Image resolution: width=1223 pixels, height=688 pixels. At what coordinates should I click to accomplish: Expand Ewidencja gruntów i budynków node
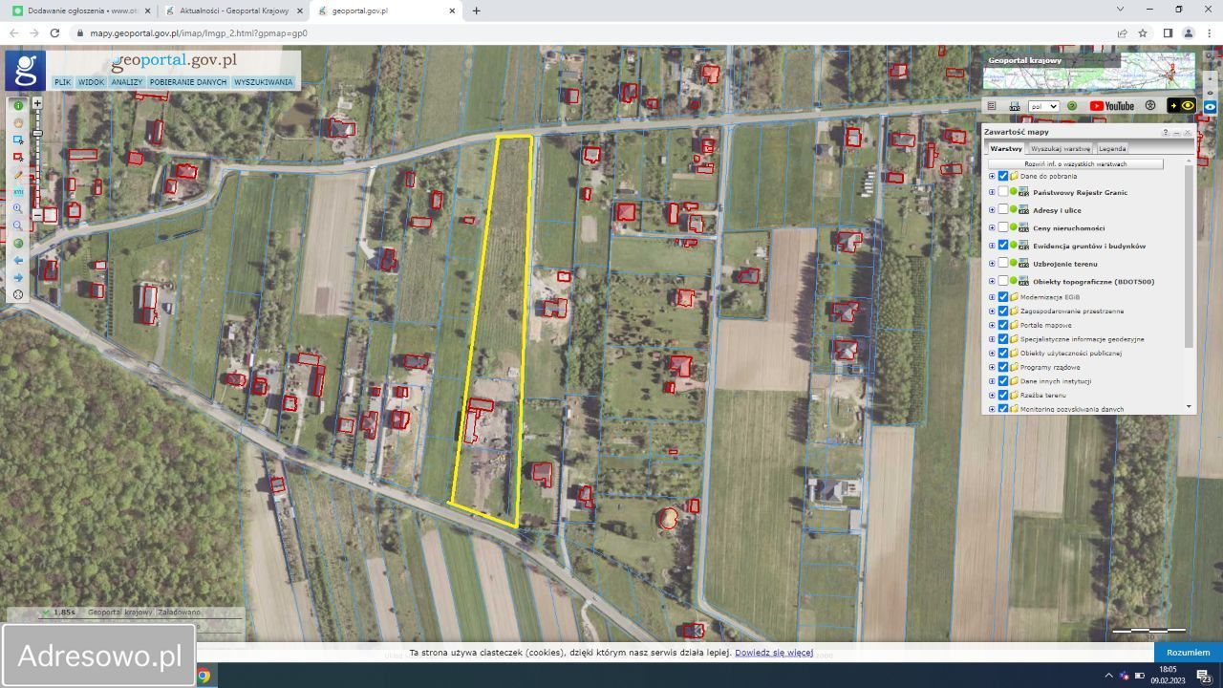pos(992,246)
